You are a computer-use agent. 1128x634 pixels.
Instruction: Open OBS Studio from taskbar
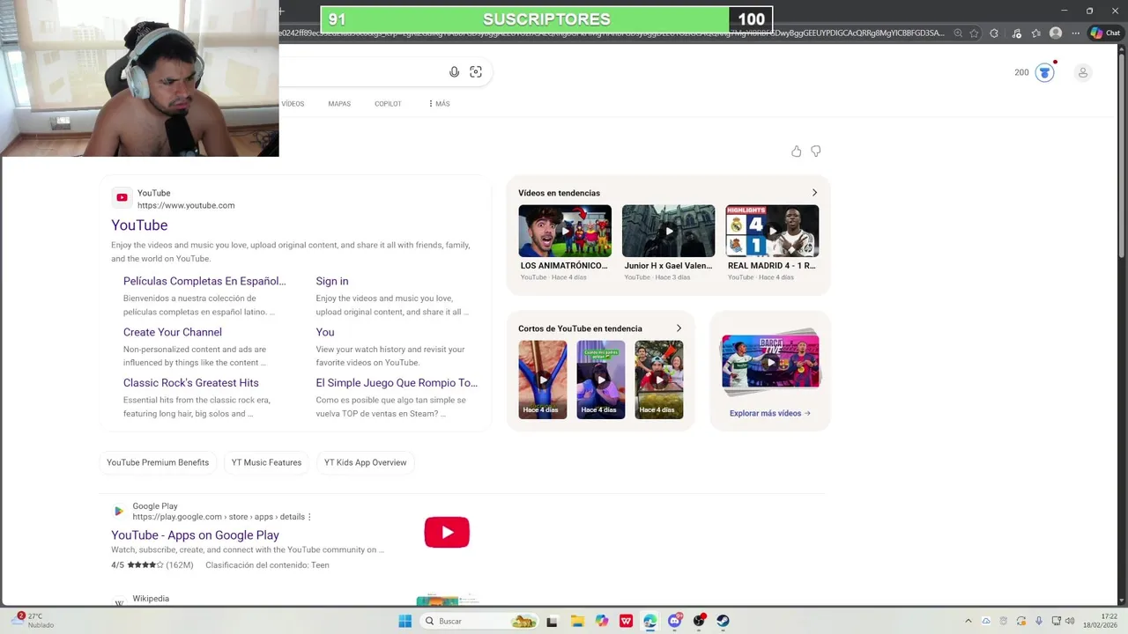click(x=699, y=621)
